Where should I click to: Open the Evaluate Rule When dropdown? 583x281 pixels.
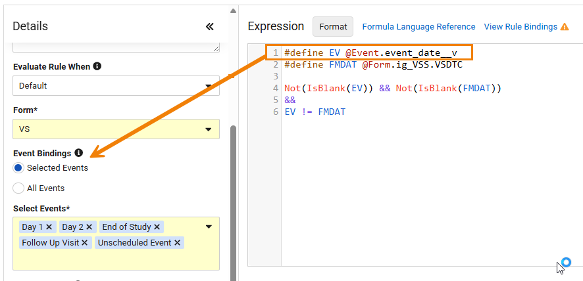coord(116,86)
